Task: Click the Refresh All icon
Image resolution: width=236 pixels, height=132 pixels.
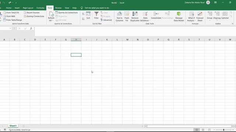Action: [51, 14]
